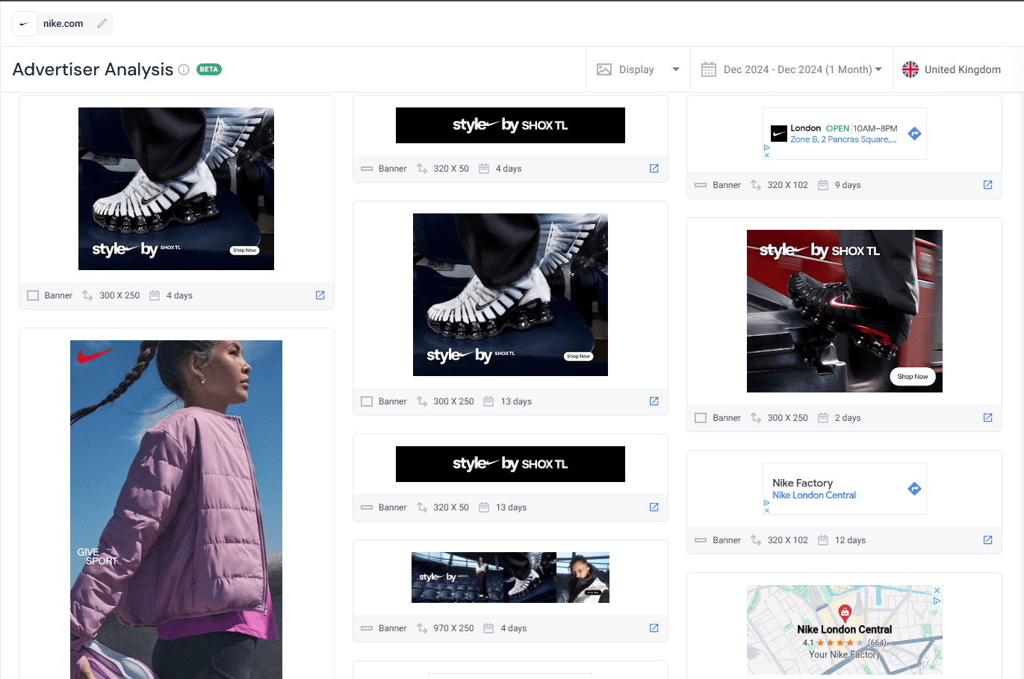This screenshot has height=679, width=1024.
Task: Switch to the Advertiser Analysis section
Action: (x=93, y=69)
